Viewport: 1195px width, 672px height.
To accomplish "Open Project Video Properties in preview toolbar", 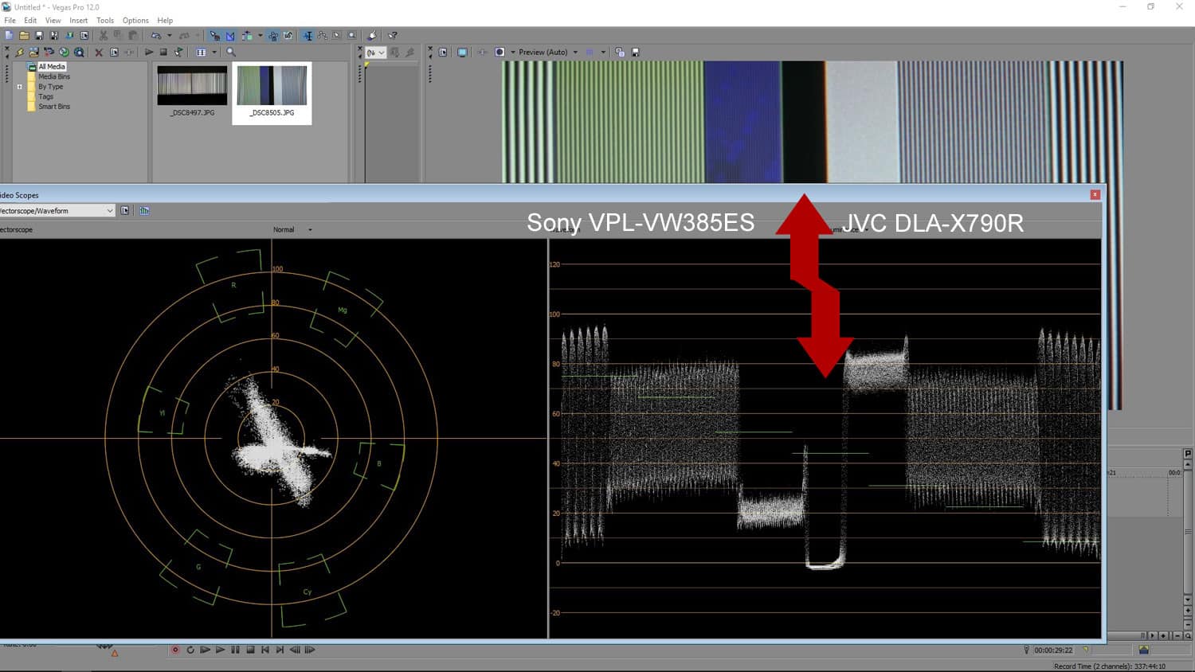I will (x=444, y=52).
